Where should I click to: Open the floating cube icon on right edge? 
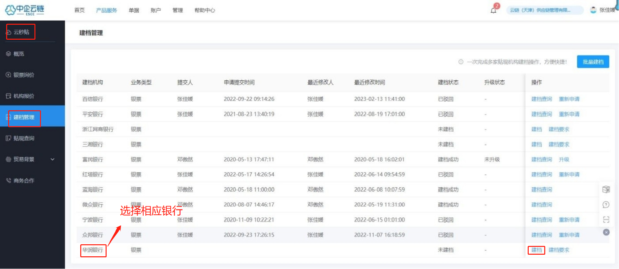click(606, 189)
